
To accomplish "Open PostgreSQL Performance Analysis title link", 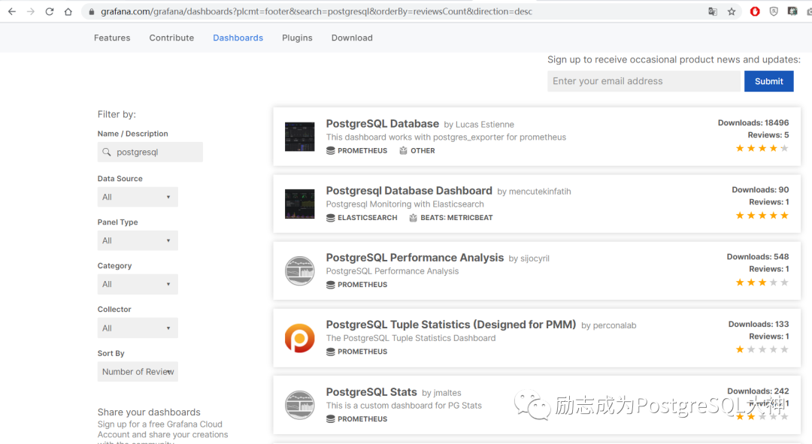I will coord(415,258).
